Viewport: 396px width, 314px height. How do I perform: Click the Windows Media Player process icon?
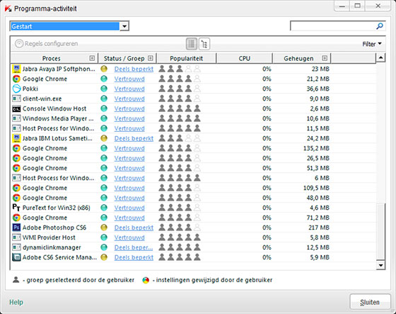[16, 118]
